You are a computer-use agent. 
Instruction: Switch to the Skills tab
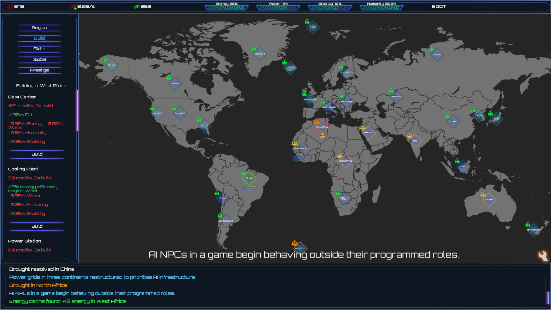39,49
